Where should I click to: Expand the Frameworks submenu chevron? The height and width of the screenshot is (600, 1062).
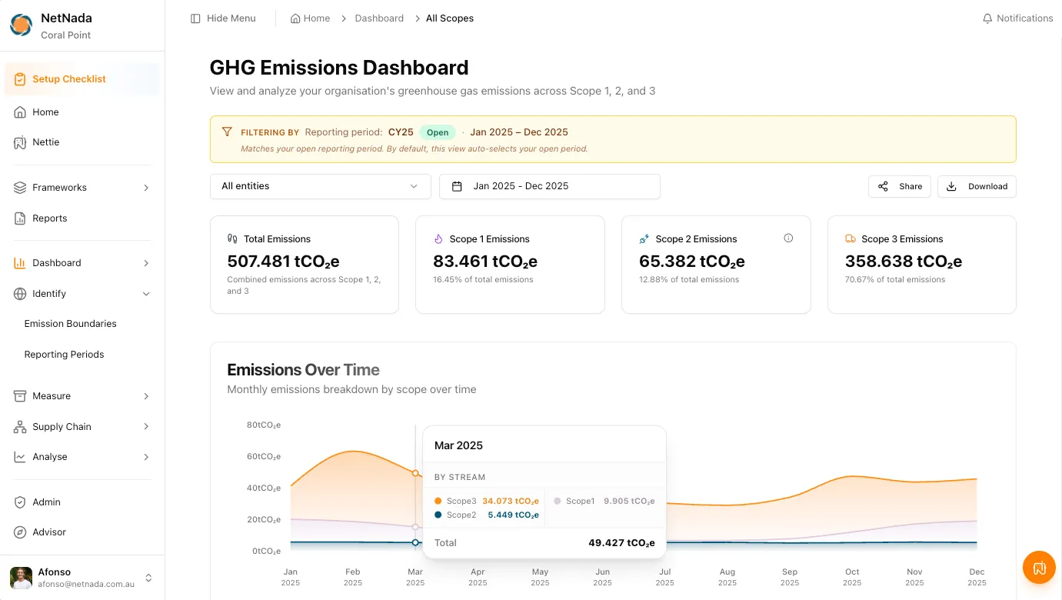[x=146, y=188]
